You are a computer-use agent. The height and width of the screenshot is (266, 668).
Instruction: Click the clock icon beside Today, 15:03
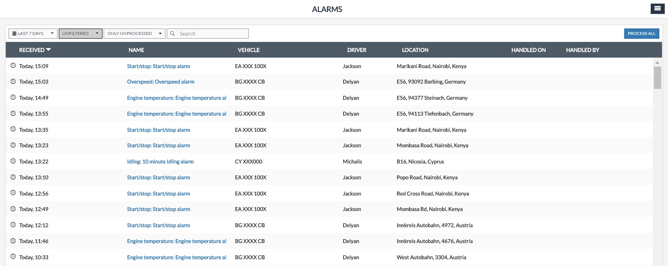click(13, 82)
